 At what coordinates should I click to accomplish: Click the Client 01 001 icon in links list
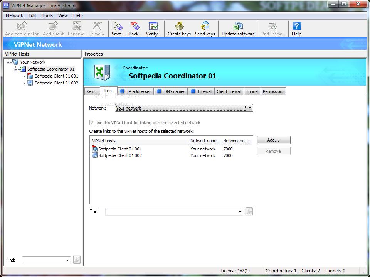coord(95,149)
